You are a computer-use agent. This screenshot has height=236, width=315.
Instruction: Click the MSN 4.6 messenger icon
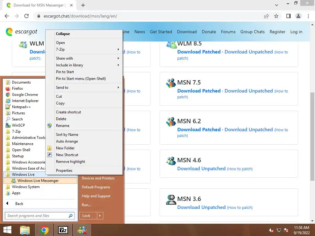coord(171,160)
